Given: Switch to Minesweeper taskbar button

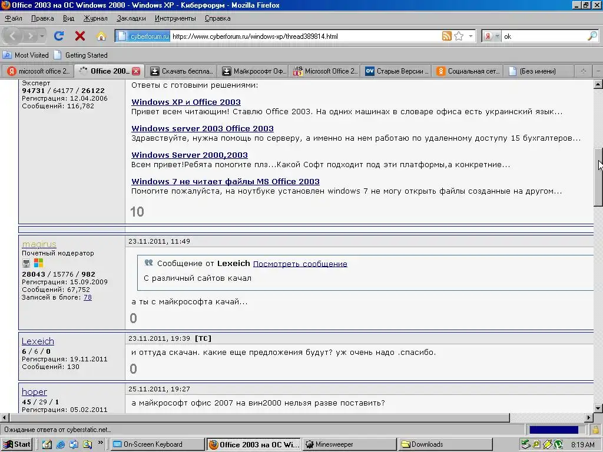Looking at the screenshot, I should click(x=350, y=444).
